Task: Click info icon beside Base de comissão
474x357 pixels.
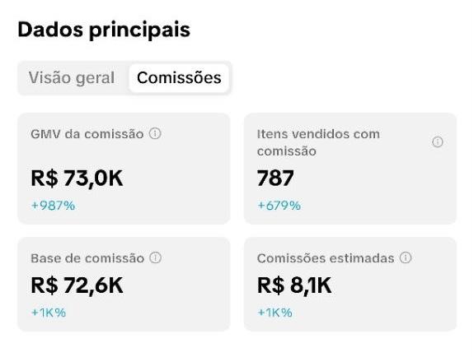Action: (156, 257)
